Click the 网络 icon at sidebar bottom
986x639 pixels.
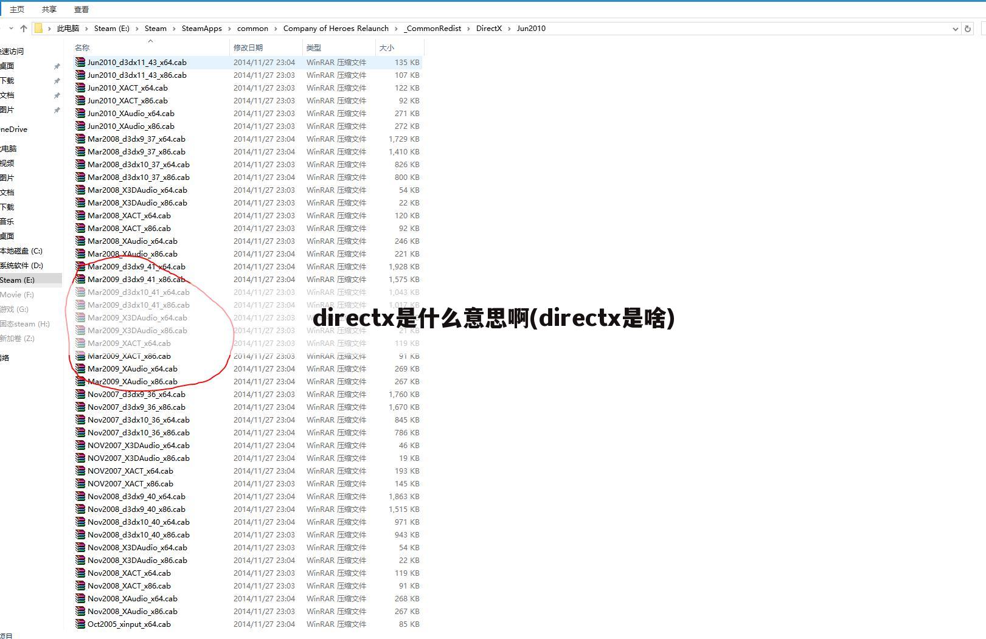coord(5,357)
